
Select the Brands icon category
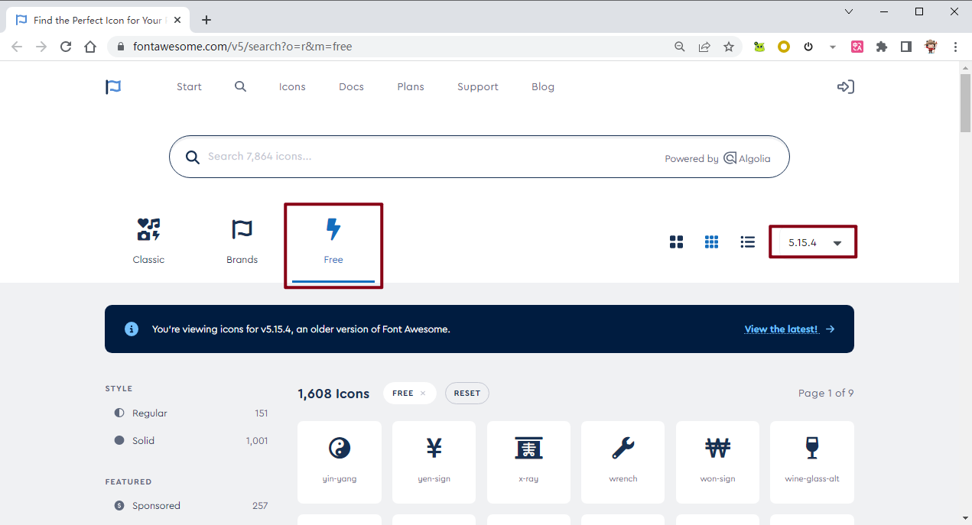click(242, 241)
